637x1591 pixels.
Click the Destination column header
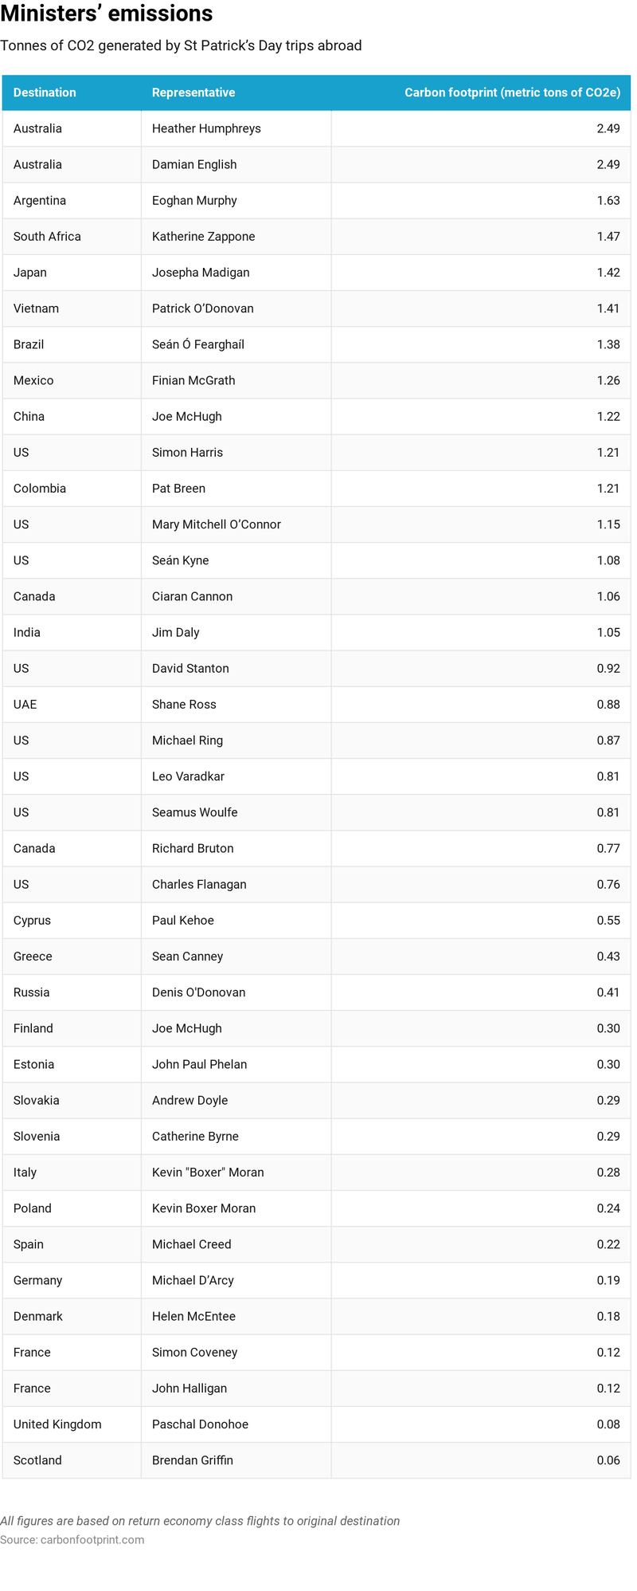[x=45, y=92]
